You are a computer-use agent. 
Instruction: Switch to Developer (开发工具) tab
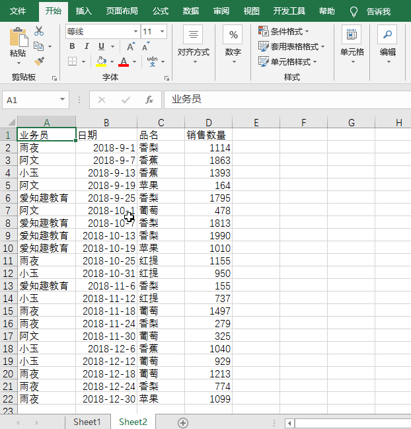click(289, 11)
